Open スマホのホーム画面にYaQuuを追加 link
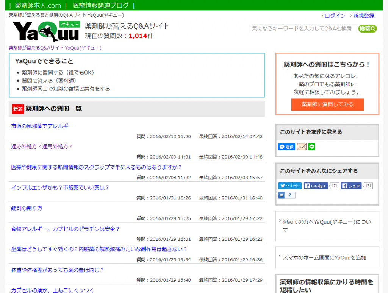This screenshot has height=293, width=388. (x=324, y=258)
